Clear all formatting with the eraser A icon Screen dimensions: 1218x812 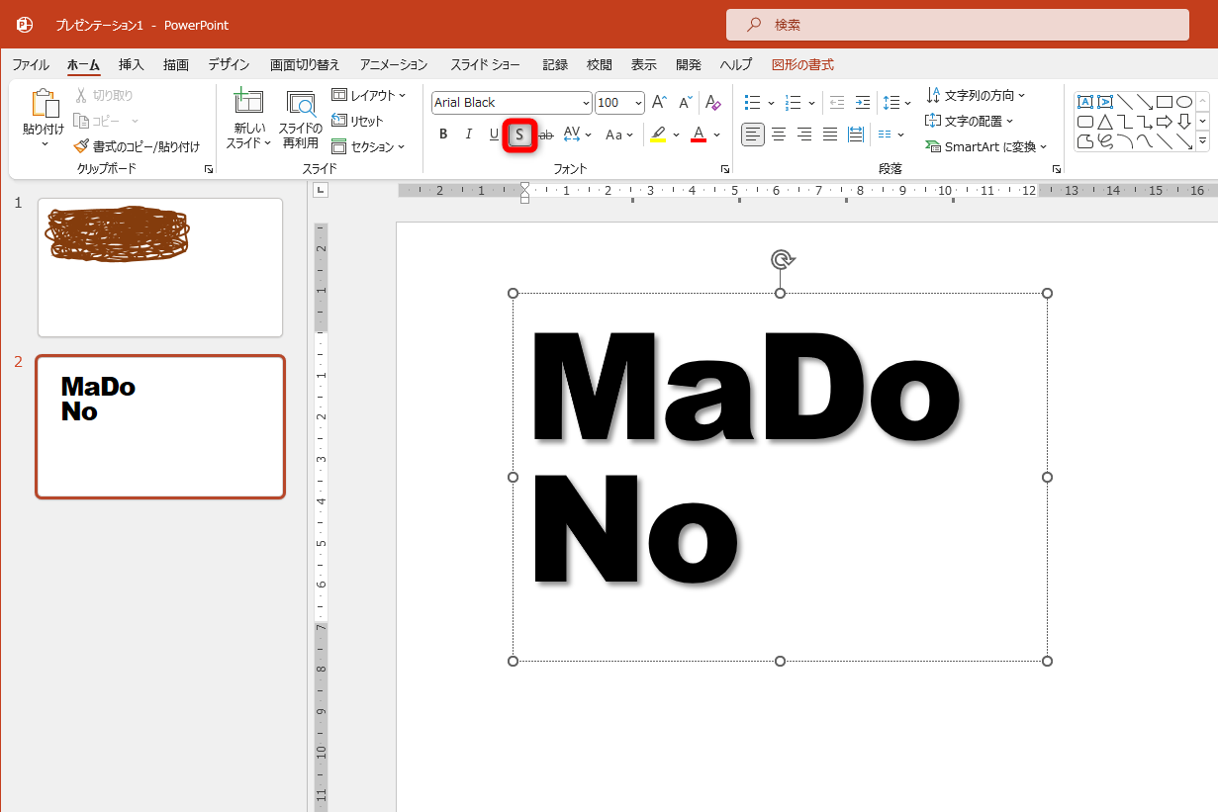pos(712,103)
